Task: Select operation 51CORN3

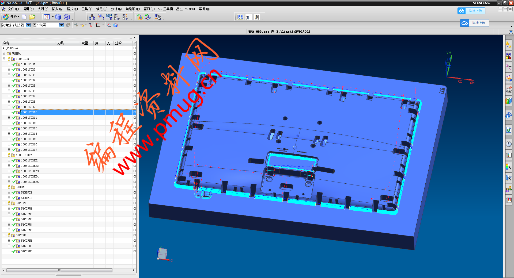Action: (27, 251)
